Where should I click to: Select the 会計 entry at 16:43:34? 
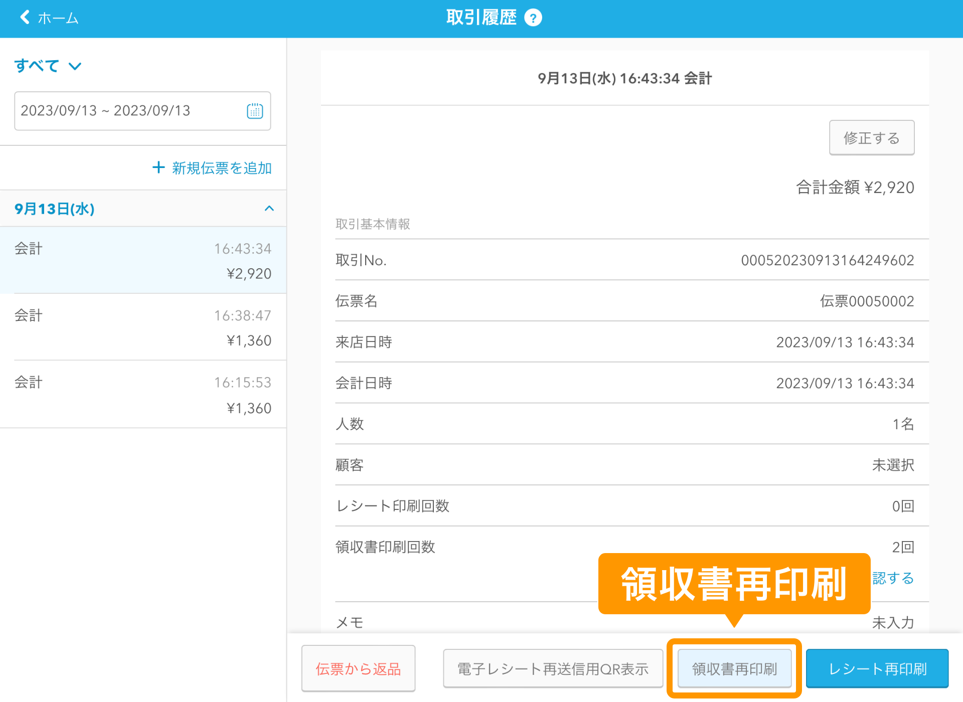[143, 260]
